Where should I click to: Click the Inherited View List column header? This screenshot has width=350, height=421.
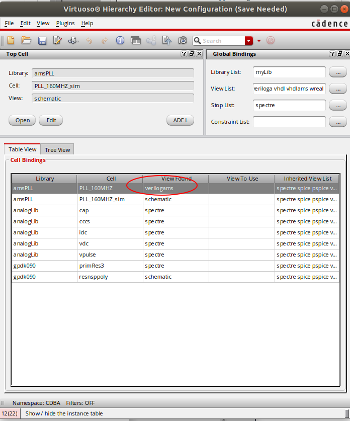(307, 179)
